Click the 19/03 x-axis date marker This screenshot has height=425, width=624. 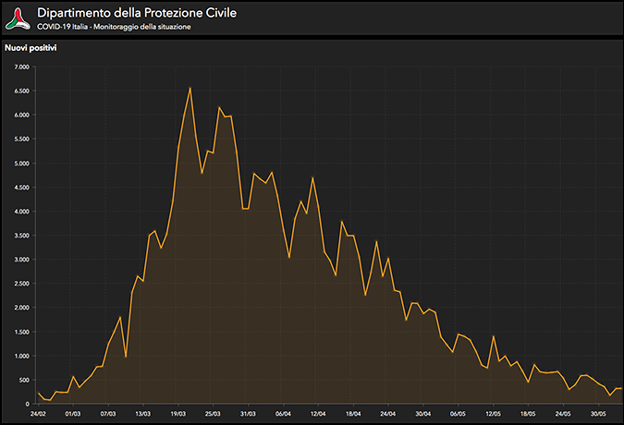pos(178,414)
